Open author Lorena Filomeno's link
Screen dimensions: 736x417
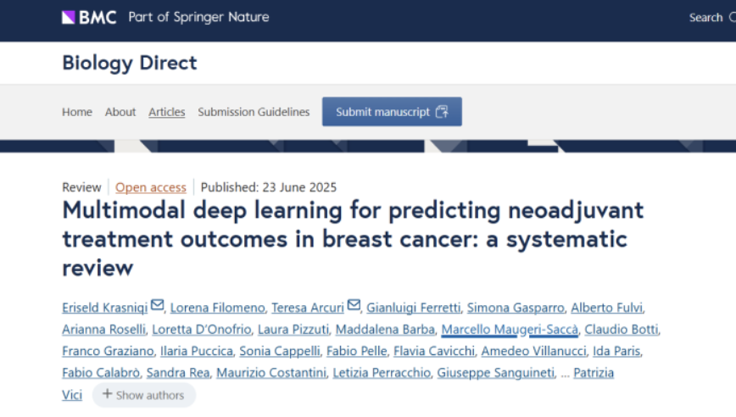pos(217,308)
